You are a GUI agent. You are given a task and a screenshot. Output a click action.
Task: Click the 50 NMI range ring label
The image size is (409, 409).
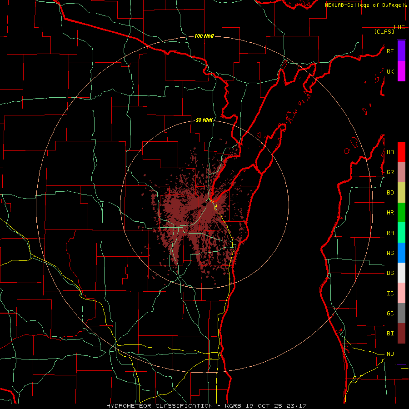pyautogui.click(x=204, y=120)
